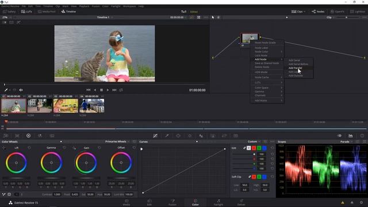
Task: Toggle the Timeline panel
Action: point(68,11)
